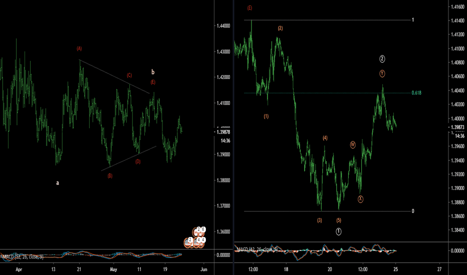
Task: Select the red (C) wave label on left chart
Action: click(129, 75)
